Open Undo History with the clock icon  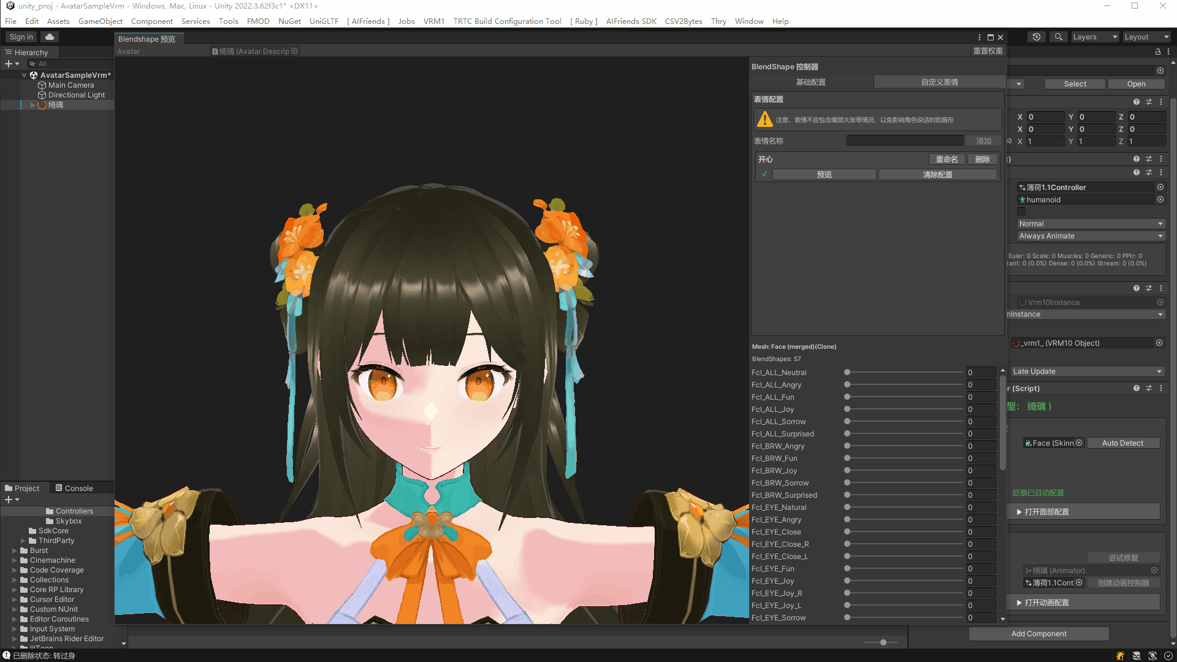point(1036,37)
